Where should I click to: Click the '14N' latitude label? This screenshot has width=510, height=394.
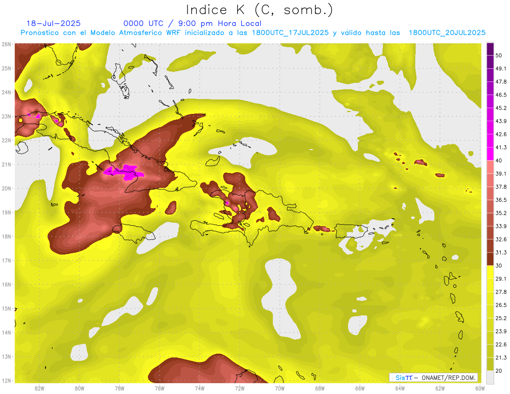(x=6, y=332)
